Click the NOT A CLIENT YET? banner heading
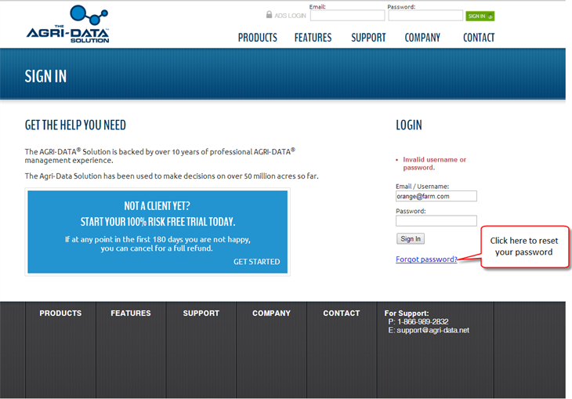The image size is (572, 399). pyautogui.click(x=157, y=206)
